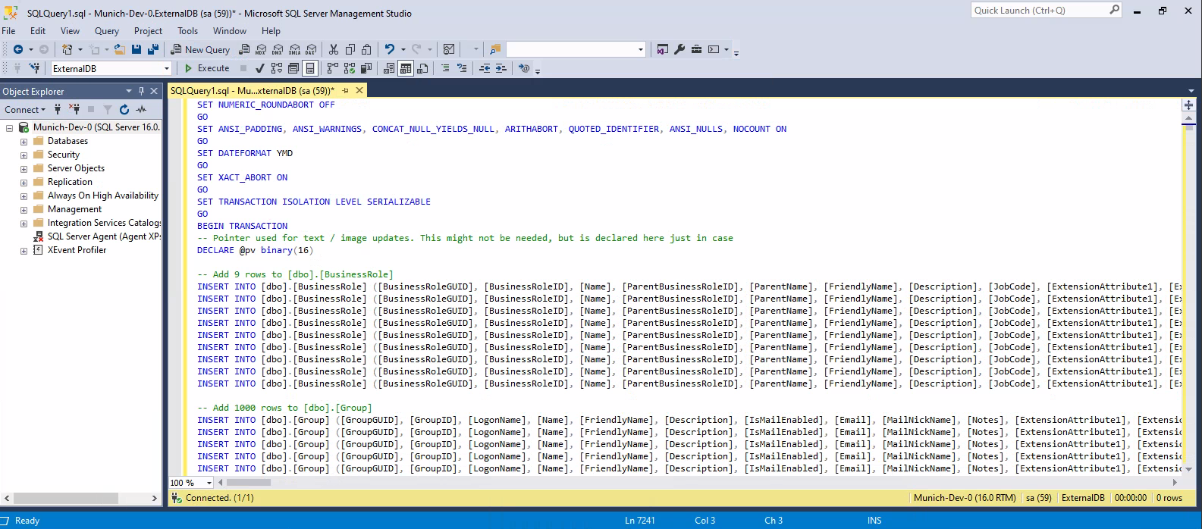The width and height of the screenshot is (1202, 529).
Task: Click the Activity Monitor icon in toolbar
Action: click(449, 49)
